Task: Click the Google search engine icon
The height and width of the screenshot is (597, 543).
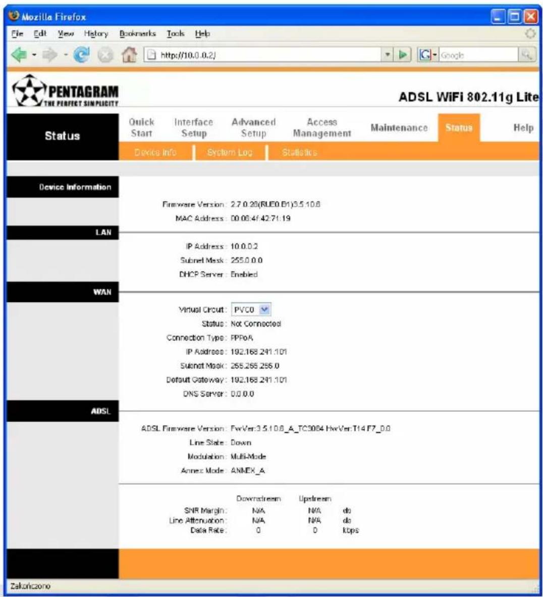Action: pyautogui.click(x=425, y=55)
